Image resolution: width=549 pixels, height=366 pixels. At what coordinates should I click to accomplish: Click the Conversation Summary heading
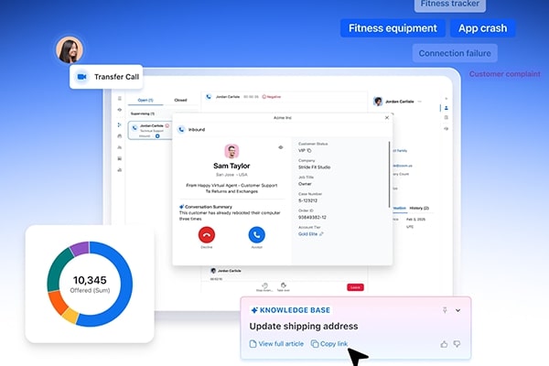pos(209,207)
